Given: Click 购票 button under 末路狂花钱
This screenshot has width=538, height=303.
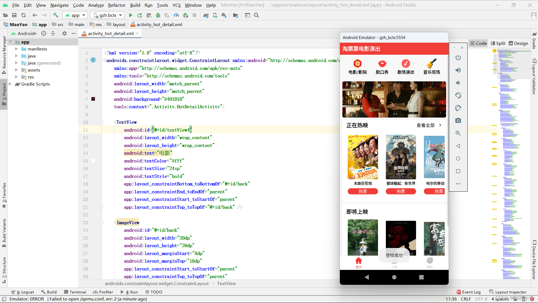Looking at the screenshot, I should (x=363, y=191).
